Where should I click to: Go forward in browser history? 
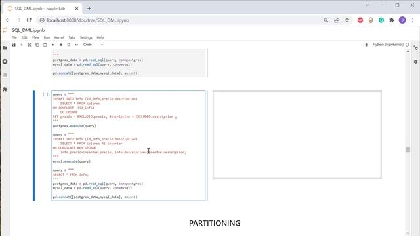[18, 20]
